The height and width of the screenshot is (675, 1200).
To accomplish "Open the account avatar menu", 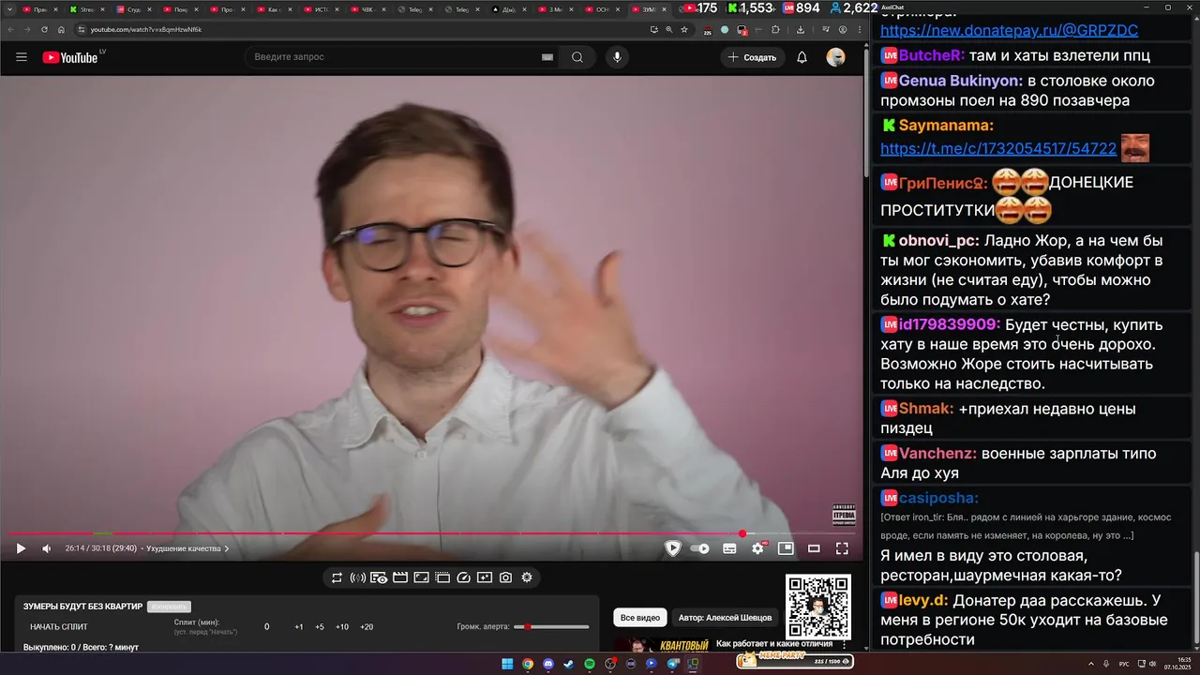I will (x=835, y=57).
